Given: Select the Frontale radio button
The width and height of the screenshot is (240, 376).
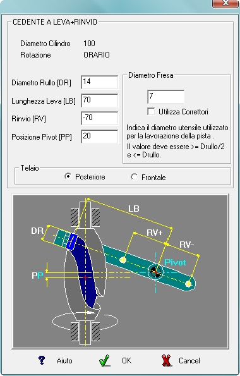Looking at the screenshot, I should (x=135, y=177).
